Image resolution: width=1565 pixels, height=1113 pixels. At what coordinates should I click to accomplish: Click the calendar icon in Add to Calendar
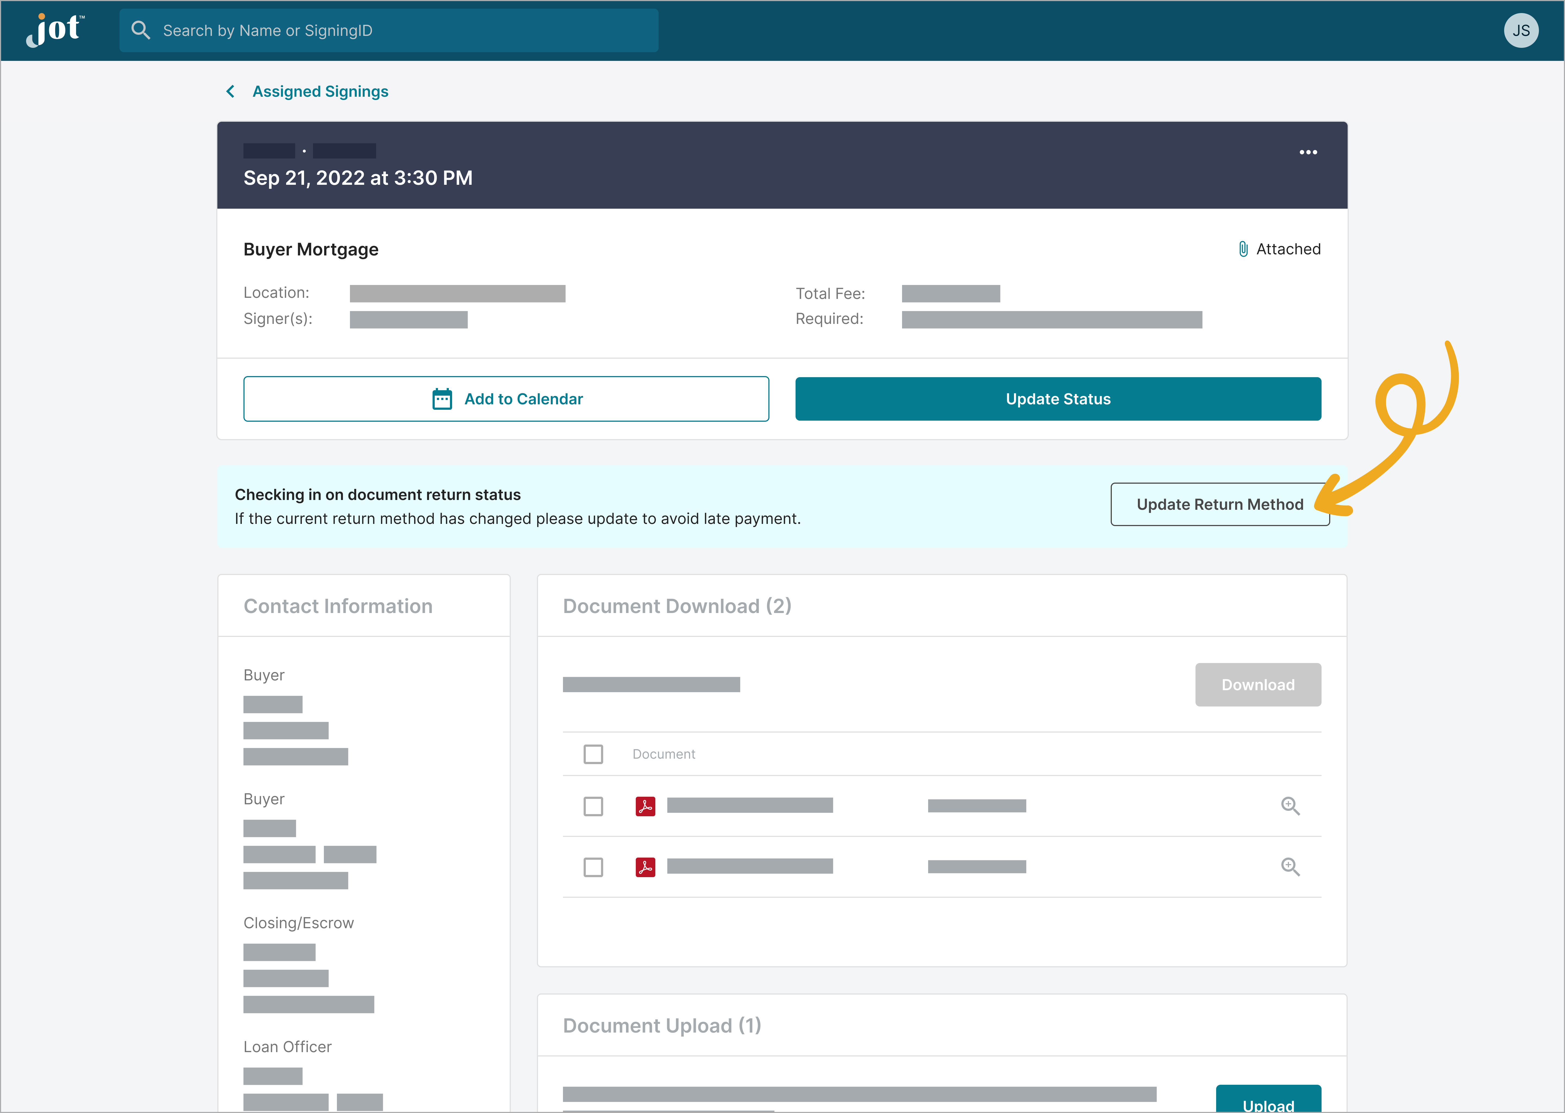tap(442, 399)
